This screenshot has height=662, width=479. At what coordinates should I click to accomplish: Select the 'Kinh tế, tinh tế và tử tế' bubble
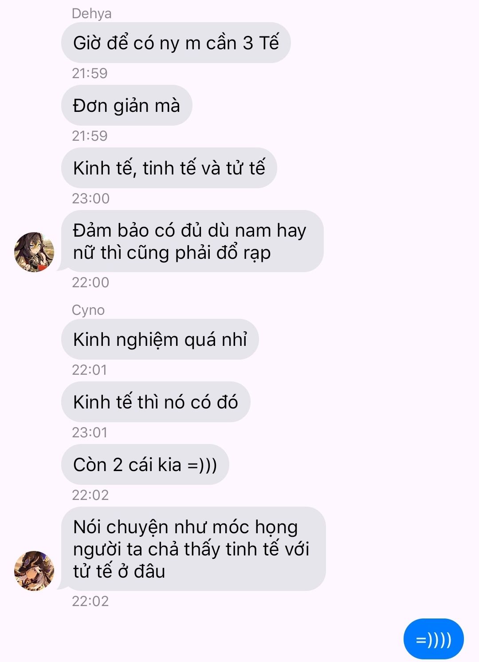tap(169, 168)
